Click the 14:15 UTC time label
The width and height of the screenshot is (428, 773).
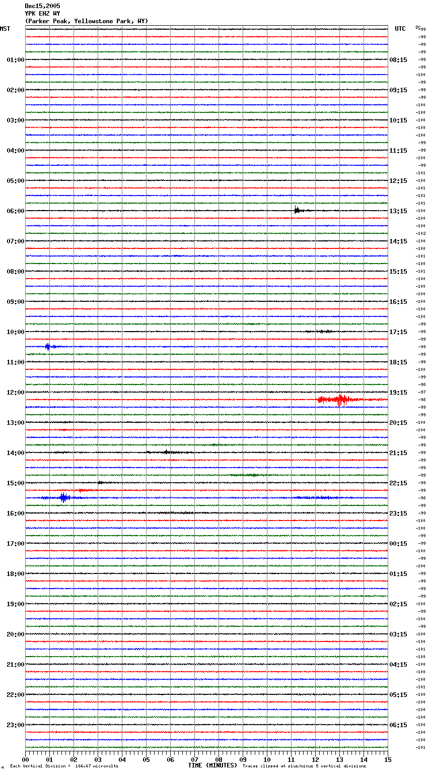pos(398,241)
